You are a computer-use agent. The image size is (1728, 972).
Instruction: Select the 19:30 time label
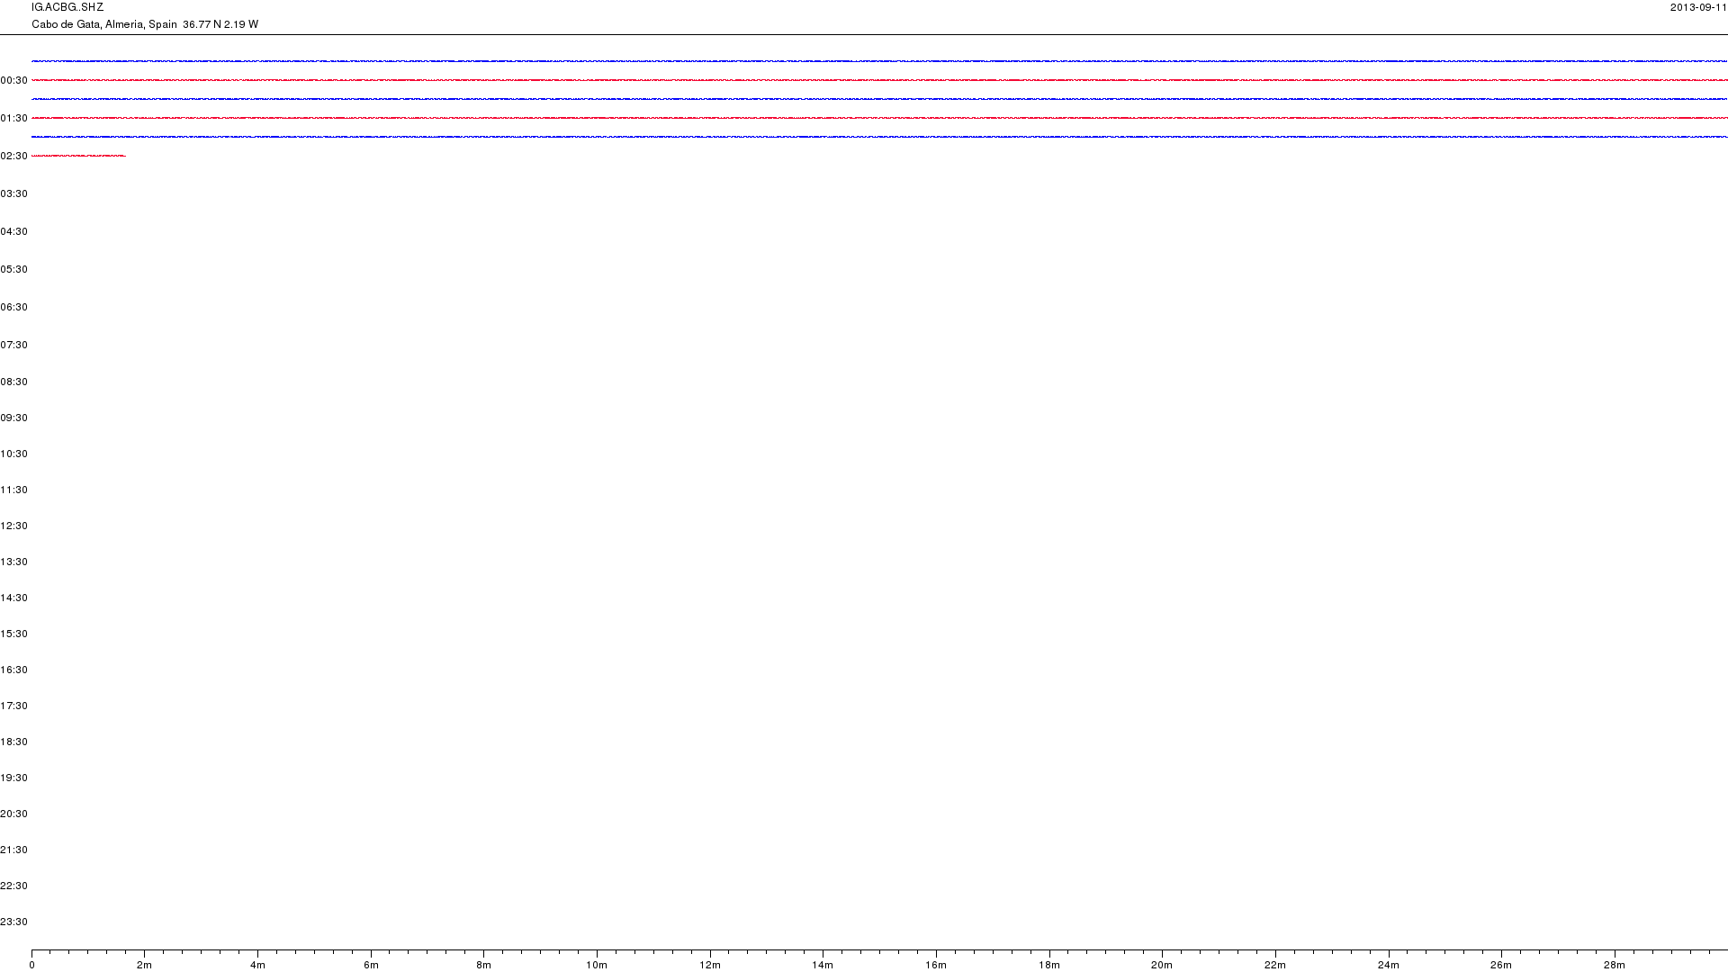point(13,778)
